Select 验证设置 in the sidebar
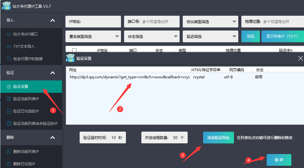 (31, 87)
